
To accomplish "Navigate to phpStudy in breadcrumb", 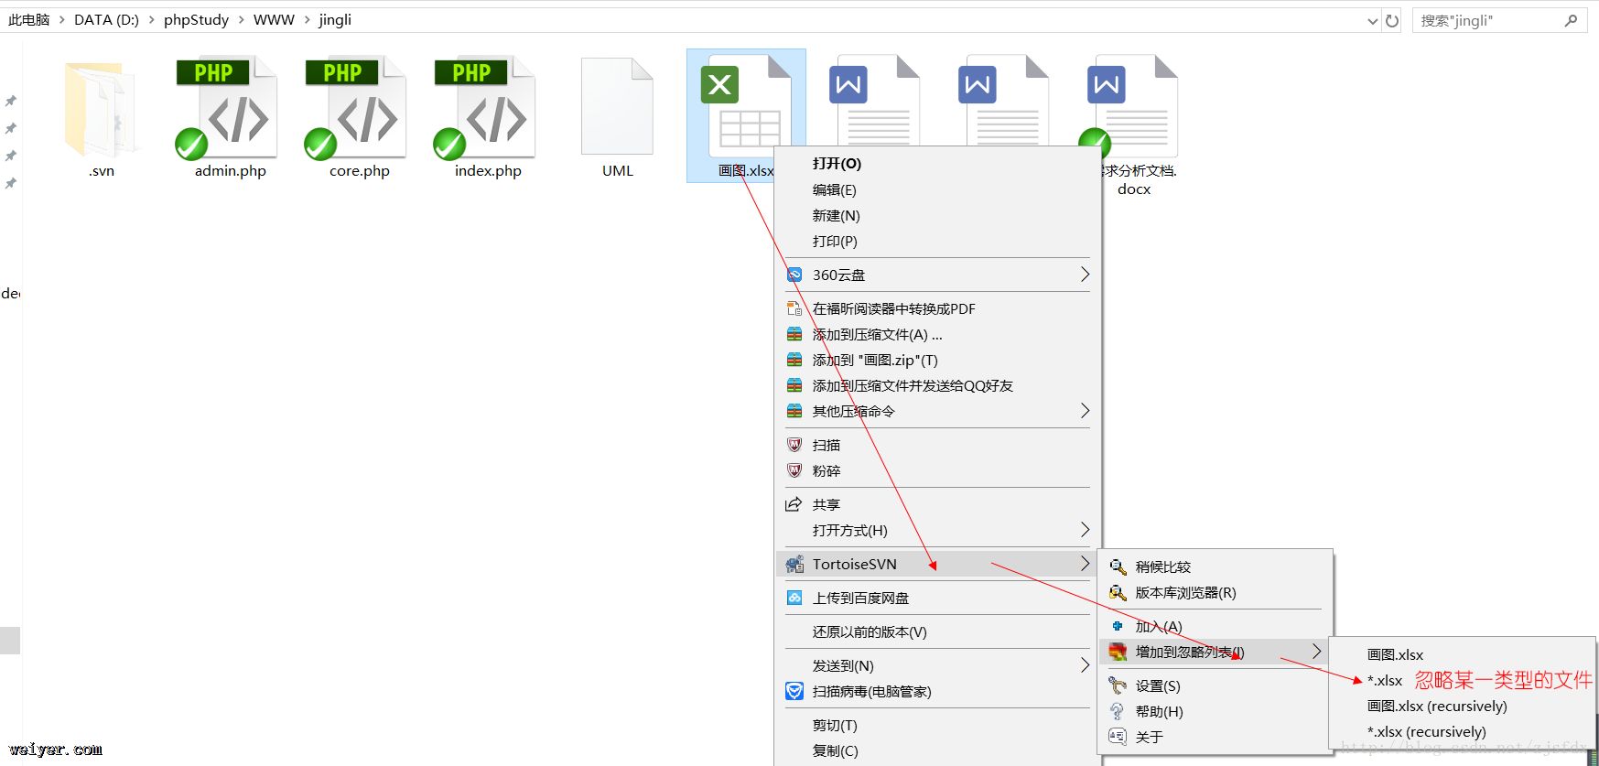I will (x=196, y=20).
